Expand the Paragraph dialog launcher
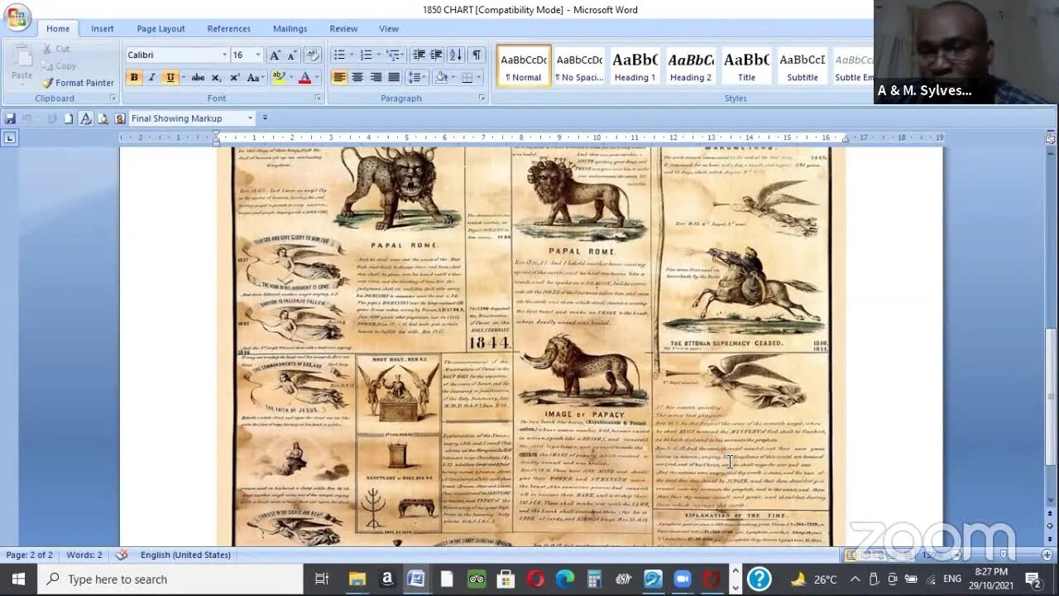 coord(482,98)
